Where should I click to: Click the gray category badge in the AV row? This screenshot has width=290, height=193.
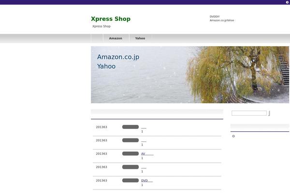pyautogui.click(x=130, y=153)
